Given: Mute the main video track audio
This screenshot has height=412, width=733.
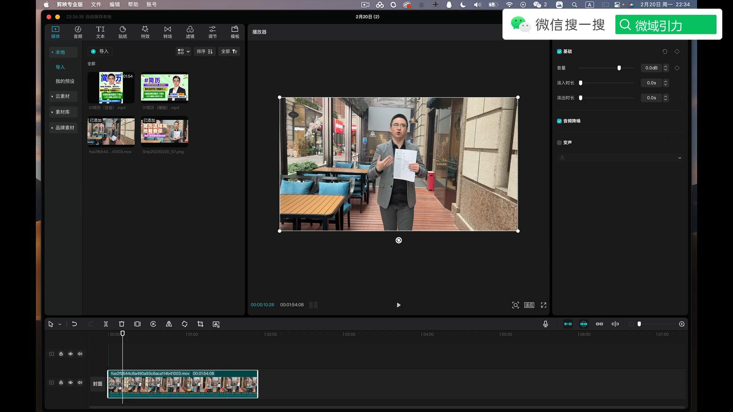Looking at the screenshot, I should [x=80, y=383].
